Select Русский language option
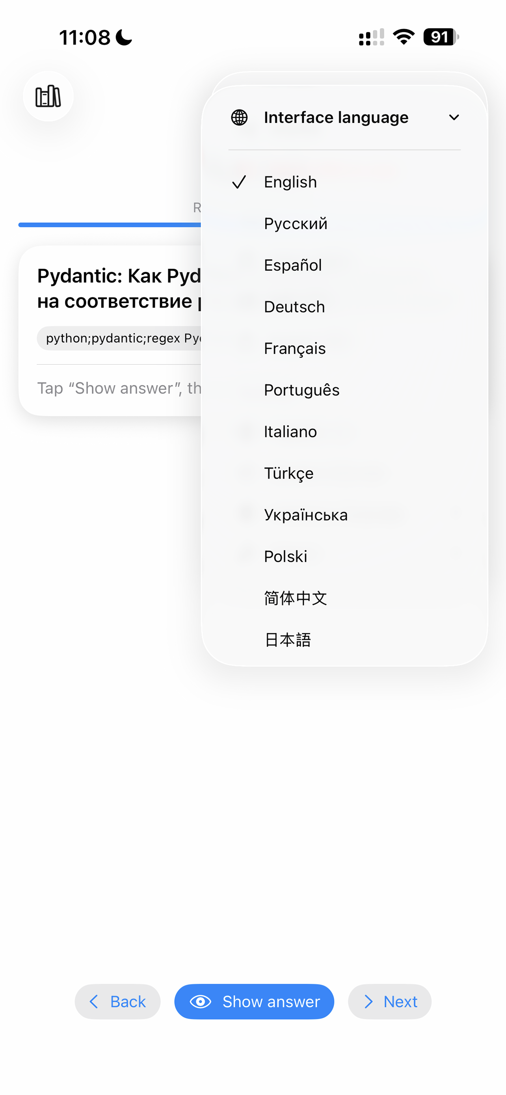Screen dimensions: 506x1095 [x=344, y=223]
